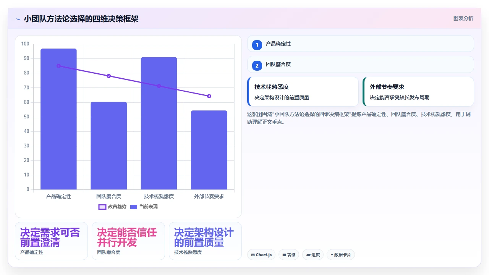
Task: Click the number 2 badge next to 团队磨合度
Action: 257,65
